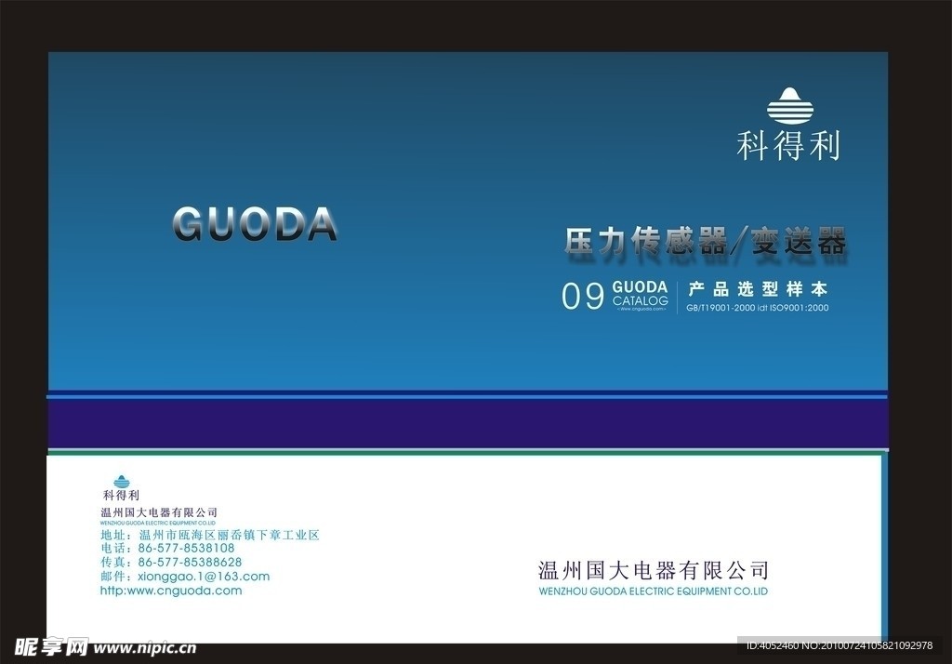
Task: Click the 压力传感器/变送器 headline
Action: point(705,242)
